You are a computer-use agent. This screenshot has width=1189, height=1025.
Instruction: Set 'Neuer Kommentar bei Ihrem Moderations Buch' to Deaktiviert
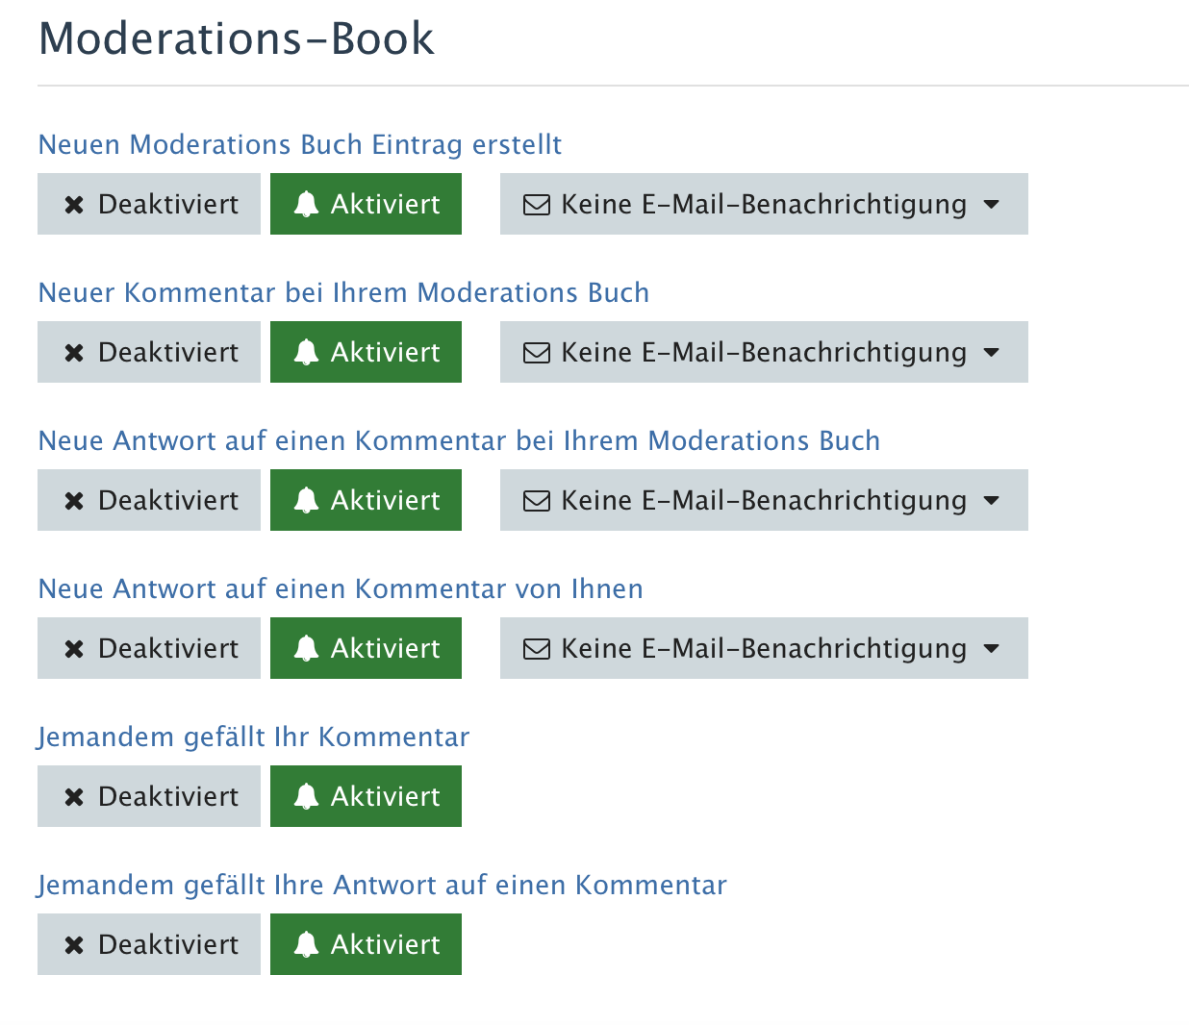149,352
